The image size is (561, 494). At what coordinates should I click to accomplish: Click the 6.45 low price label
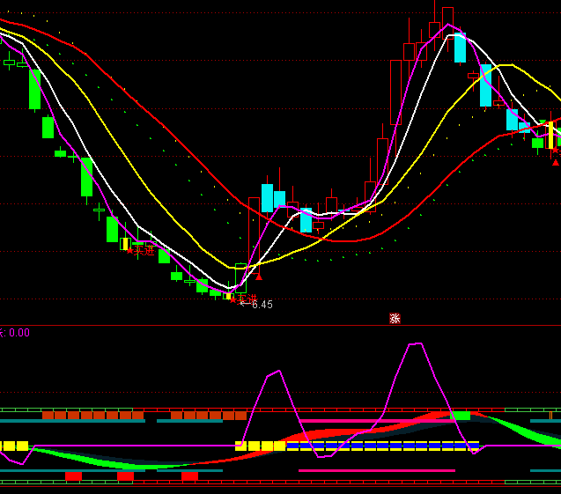point(262,305)
